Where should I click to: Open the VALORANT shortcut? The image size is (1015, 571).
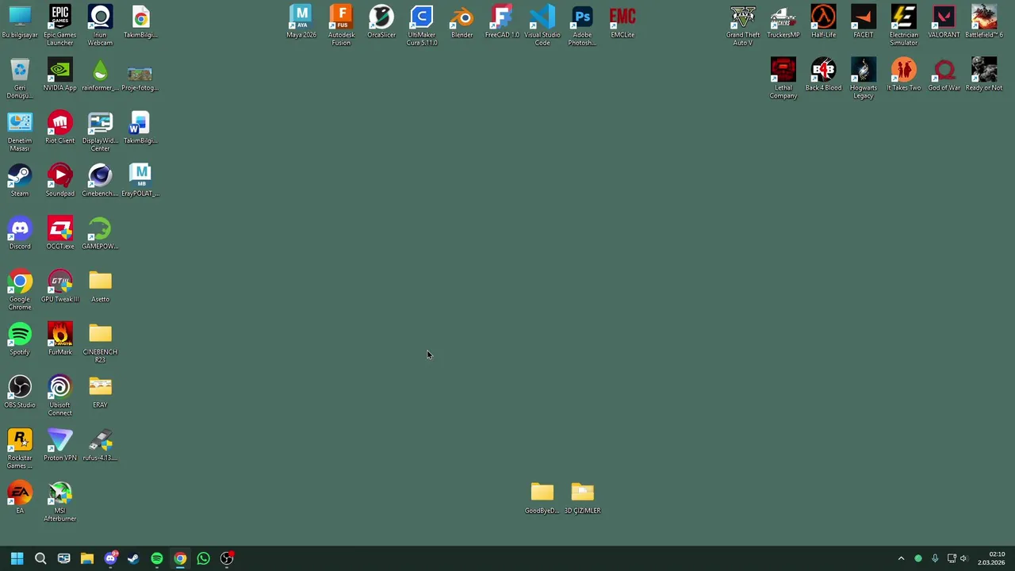pyautogui.click(x=944, y=21)
